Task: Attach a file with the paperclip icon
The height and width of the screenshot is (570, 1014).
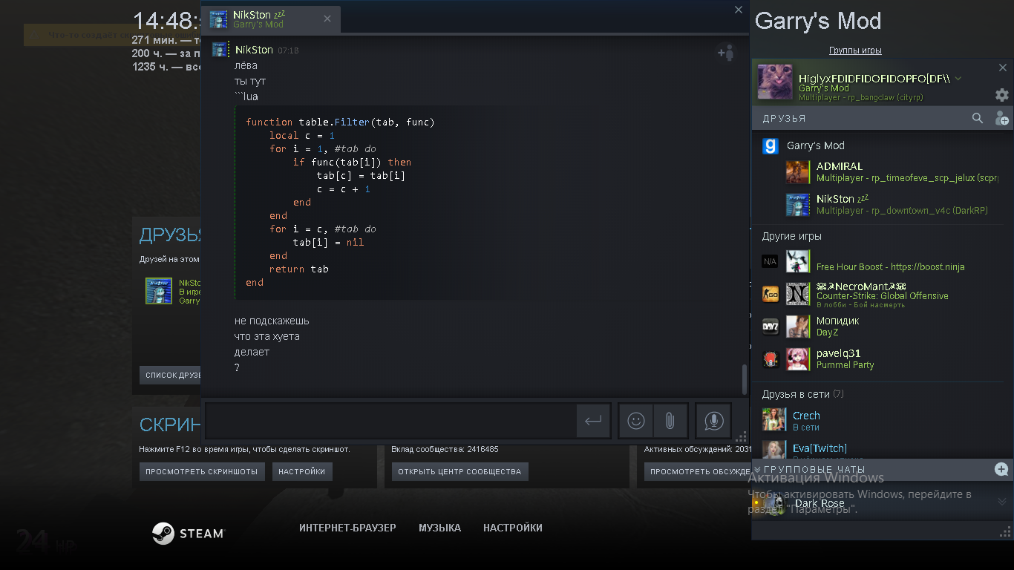Action: pos(670,421)
